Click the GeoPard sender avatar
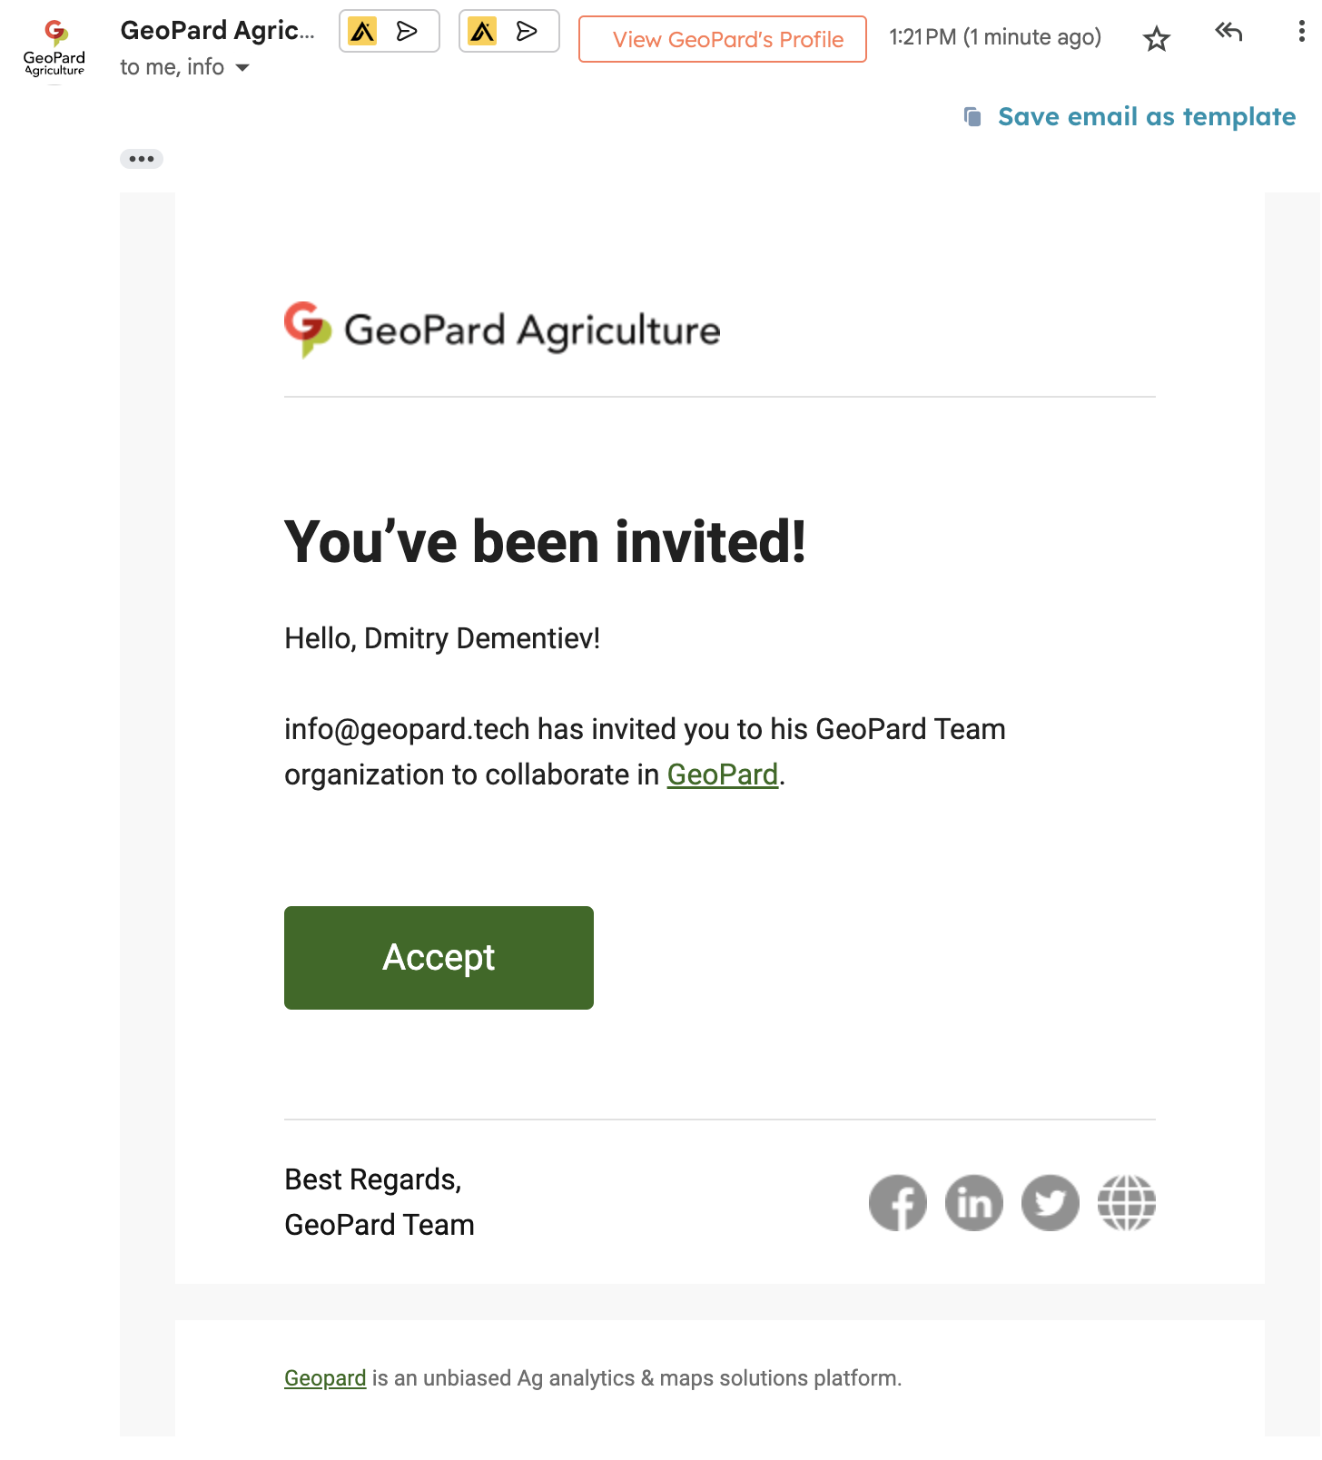This screenshot has width=1322, height=1460. pos(54,49)
